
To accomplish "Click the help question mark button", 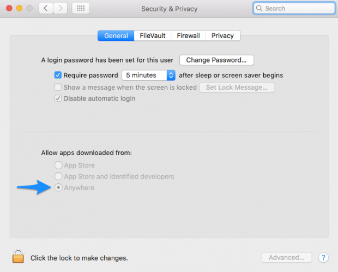I will 323,257.
